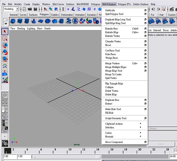Screen dimensions: 177x161
Task: Switch to four view layout
Action: pyautogui.click(x=5, y=102)
